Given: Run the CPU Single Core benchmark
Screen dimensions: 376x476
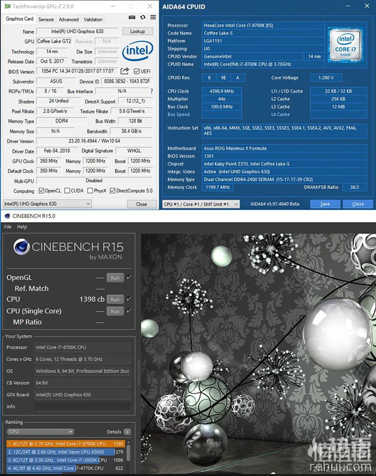Looking at the screenshot, I should coord(115,311).
